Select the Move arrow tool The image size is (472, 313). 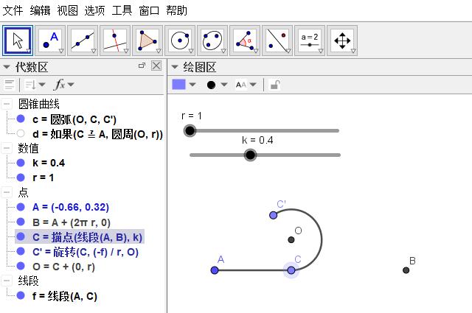(18, 41)
